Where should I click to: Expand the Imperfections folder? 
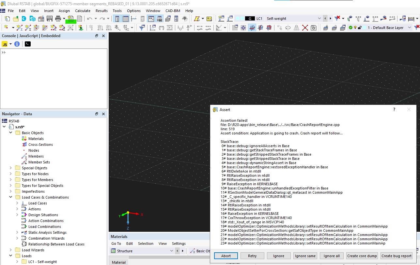pos(10,191)
